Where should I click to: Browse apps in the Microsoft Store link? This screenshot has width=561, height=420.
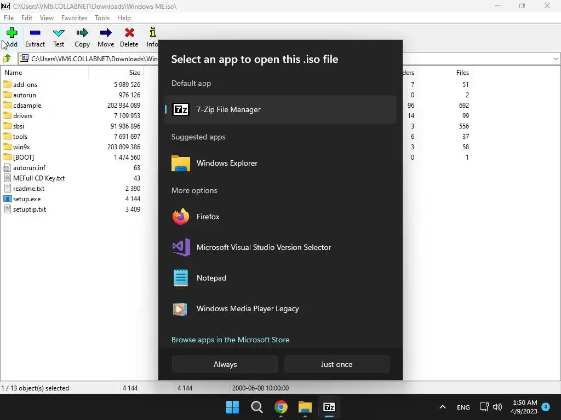pos(231,340)
